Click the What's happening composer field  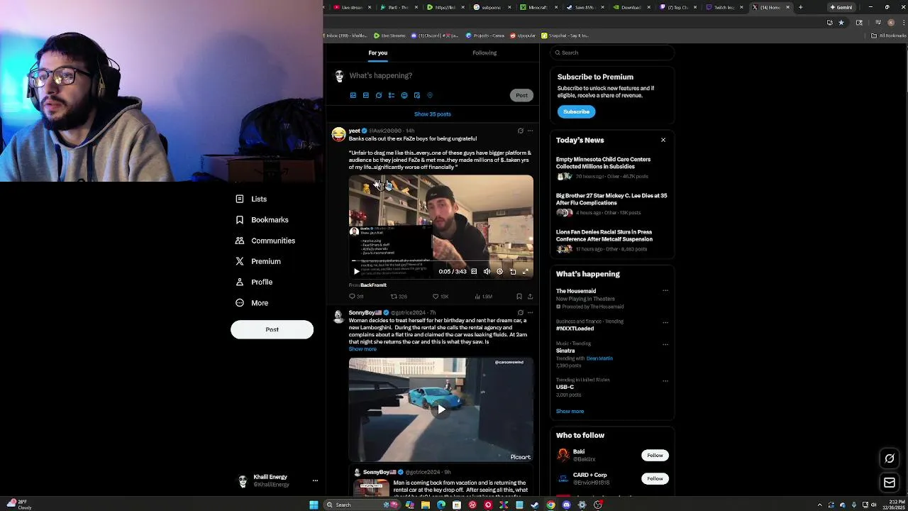tap(440, 75)
